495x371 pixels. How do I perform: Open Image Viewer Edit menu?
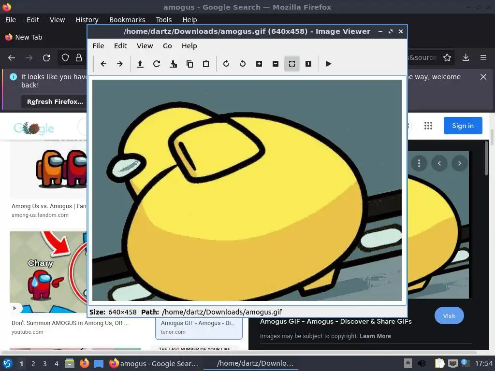(x=120, y=46)
